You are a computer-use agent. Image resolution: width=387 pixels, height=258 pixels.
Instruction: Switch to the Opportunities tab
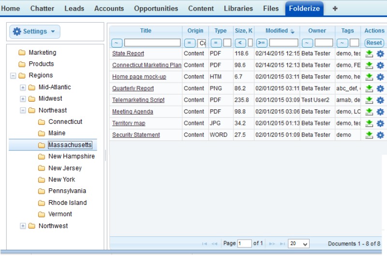(x=156, y=8)
